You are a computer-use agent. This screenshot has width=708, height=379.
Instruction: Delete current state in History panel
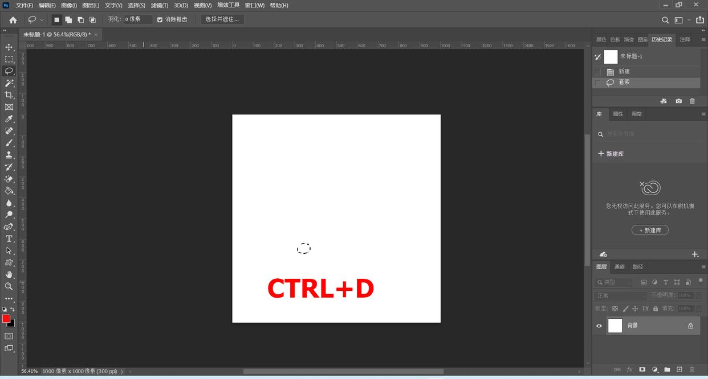692,101
